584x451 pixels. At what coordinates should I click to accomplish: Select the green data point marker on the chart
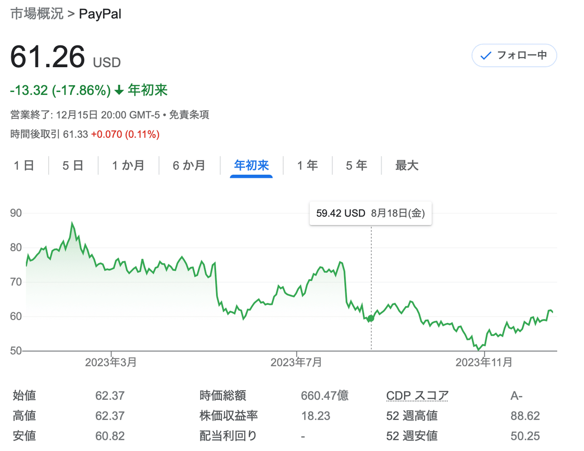tap(370, 319)
